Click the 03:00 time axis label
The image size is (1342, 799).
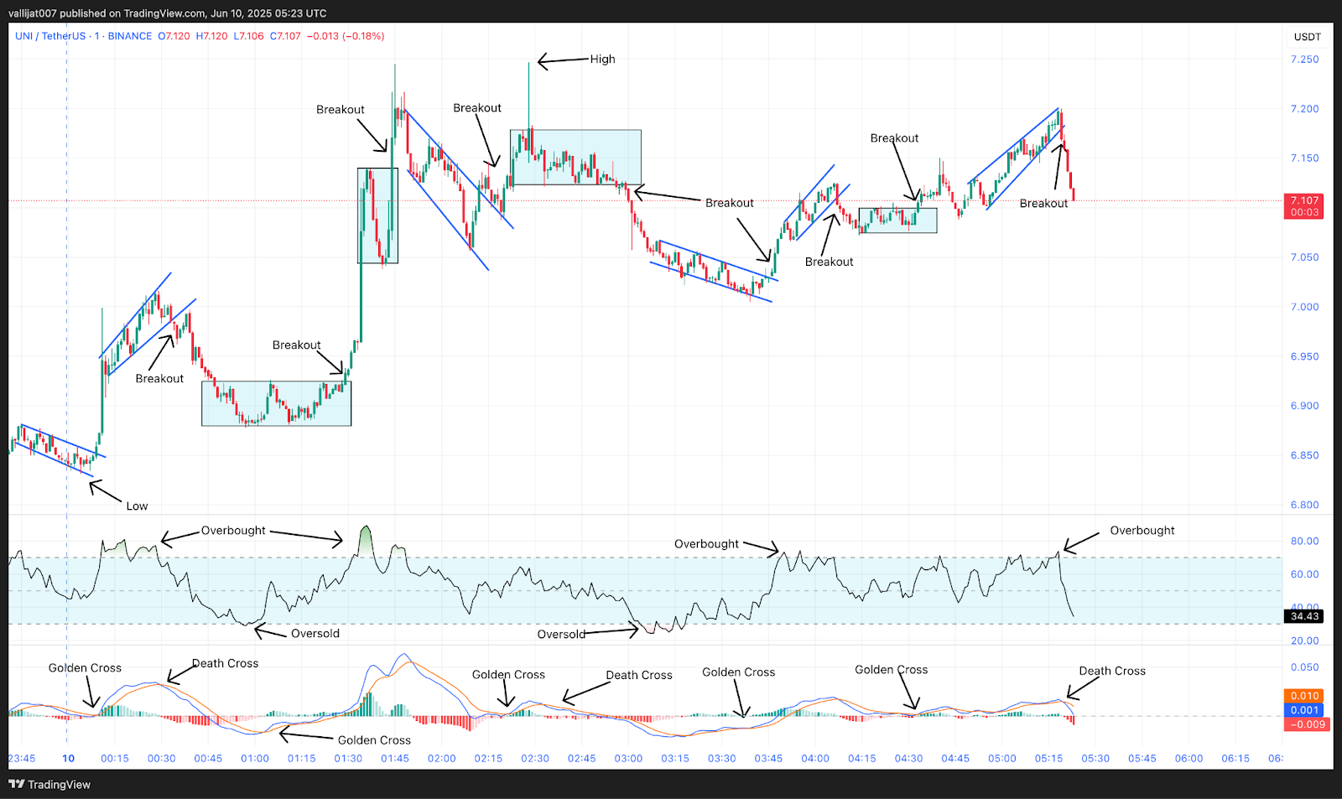pos(628,759)
